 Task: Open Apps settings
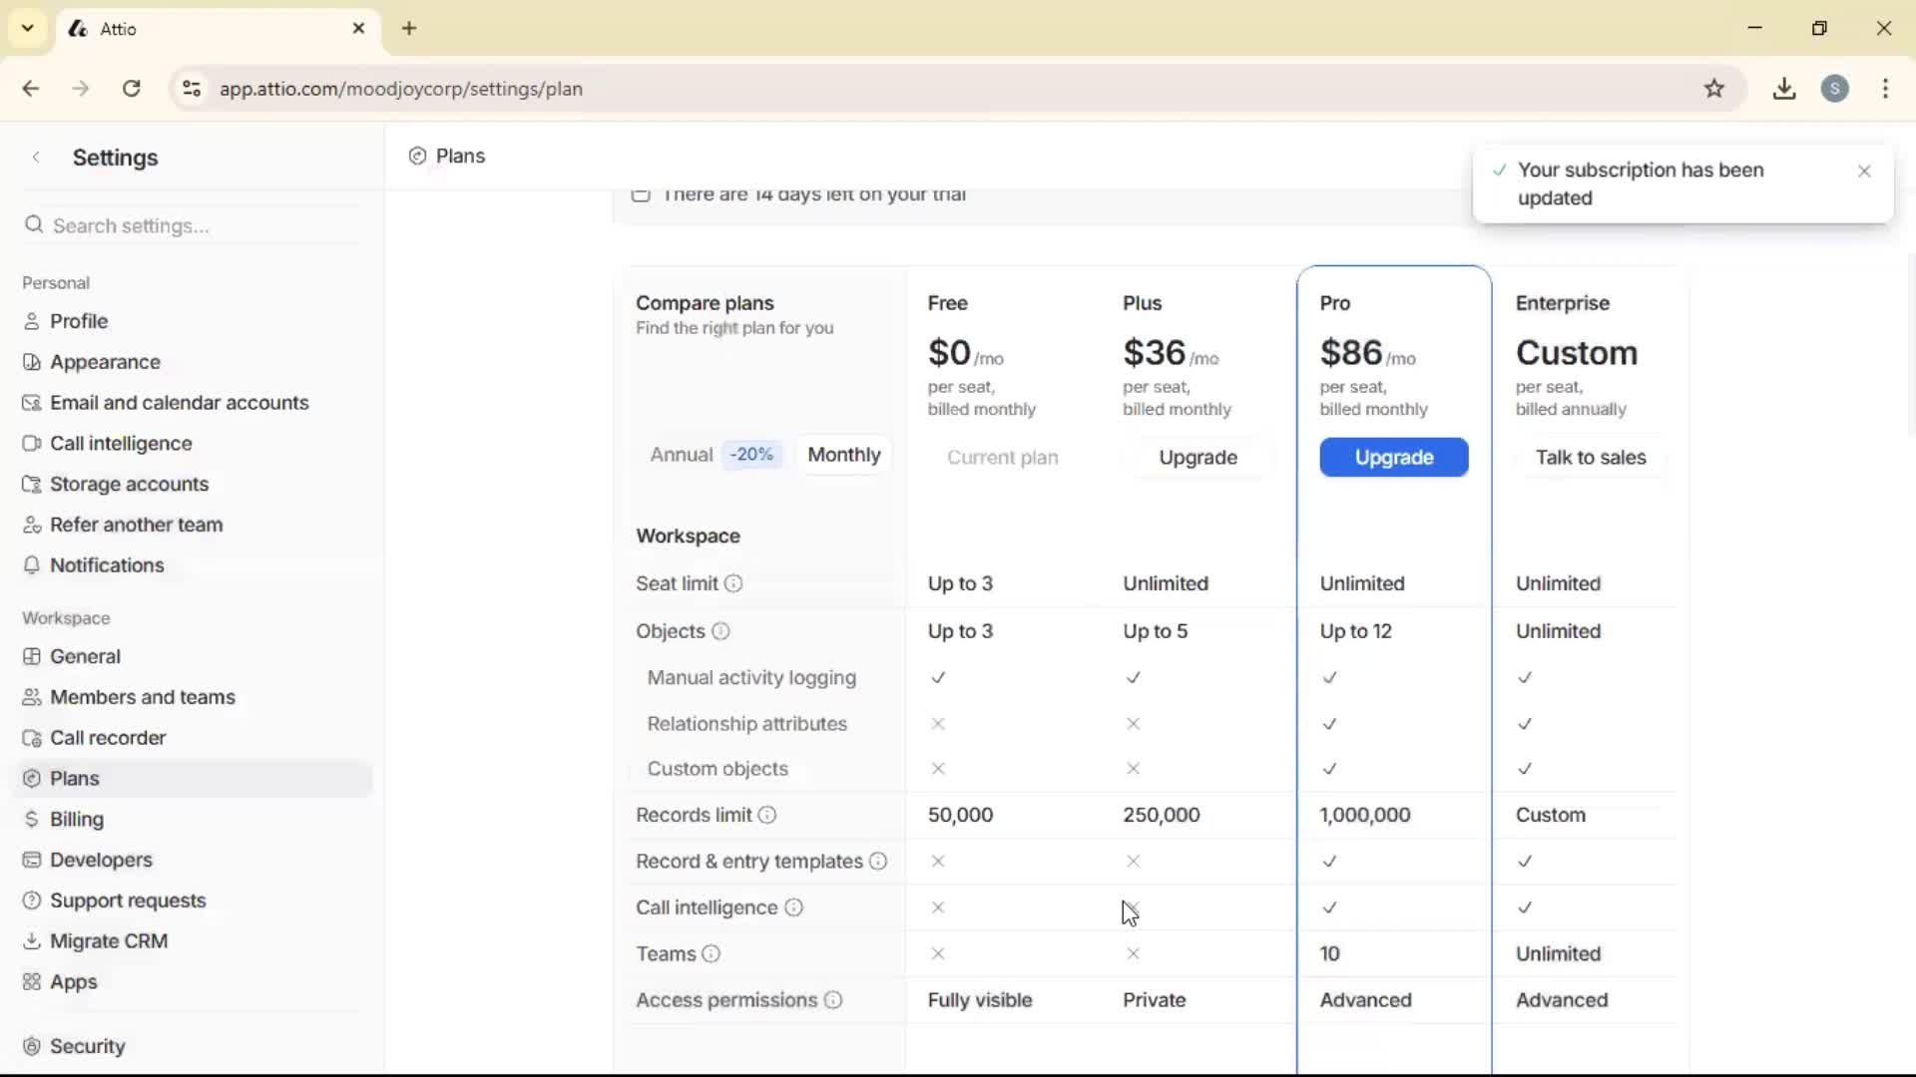click(73, 981)
